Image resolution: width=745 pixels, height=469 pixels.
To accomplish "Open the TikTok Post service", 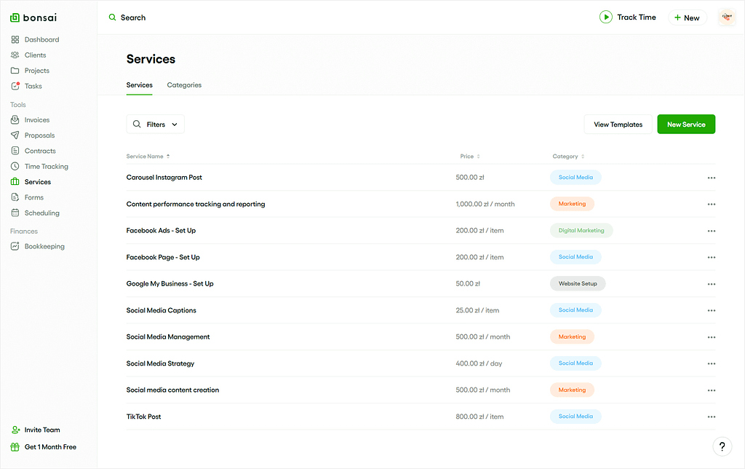I will tap(143, 417).
